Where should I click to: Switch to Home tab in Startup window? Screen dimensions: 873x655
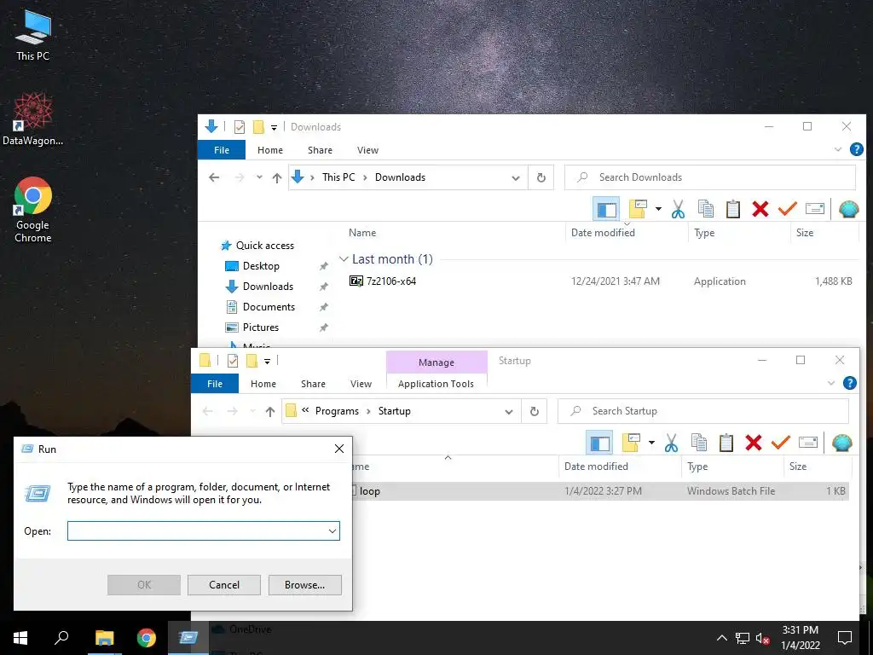tap(263, 384)
